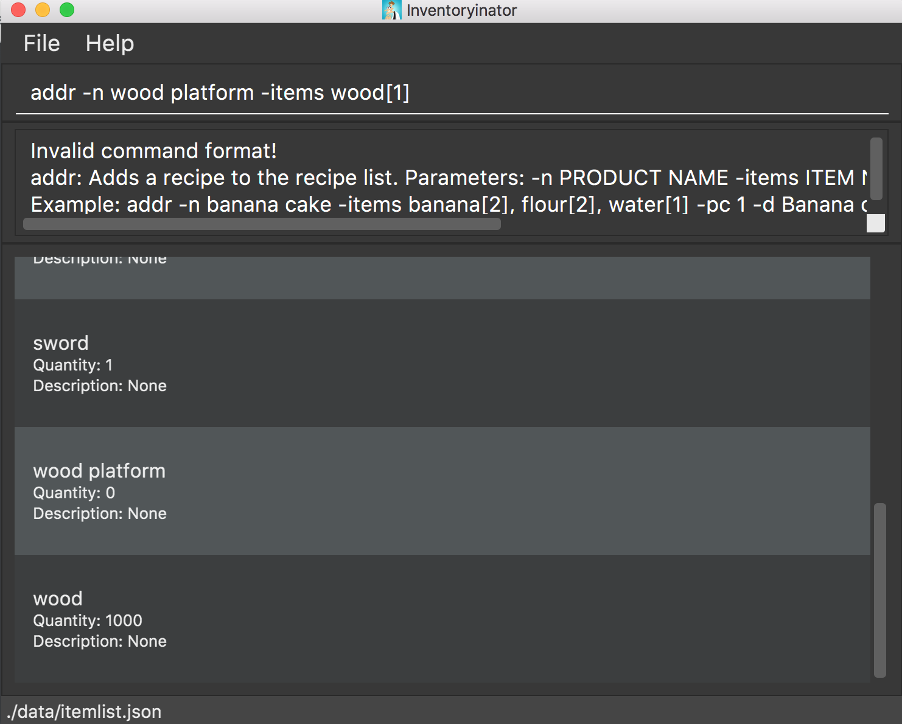
Task: Maximize the window with the green button
Action: tap(67, 10)
